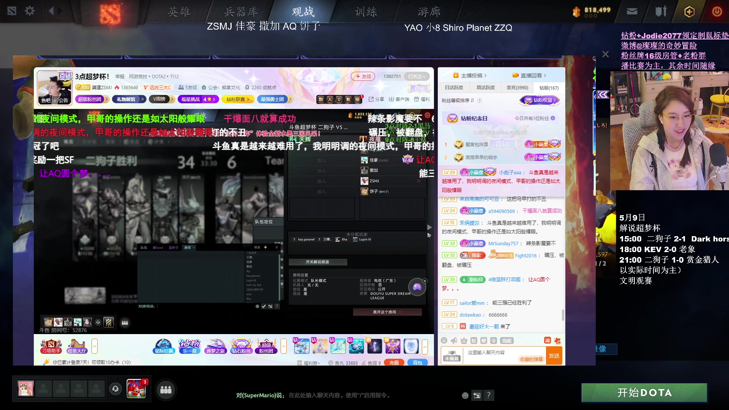Click the 背包 backpack button
Viewport: 729px width, 410px height.
[417, 363]
